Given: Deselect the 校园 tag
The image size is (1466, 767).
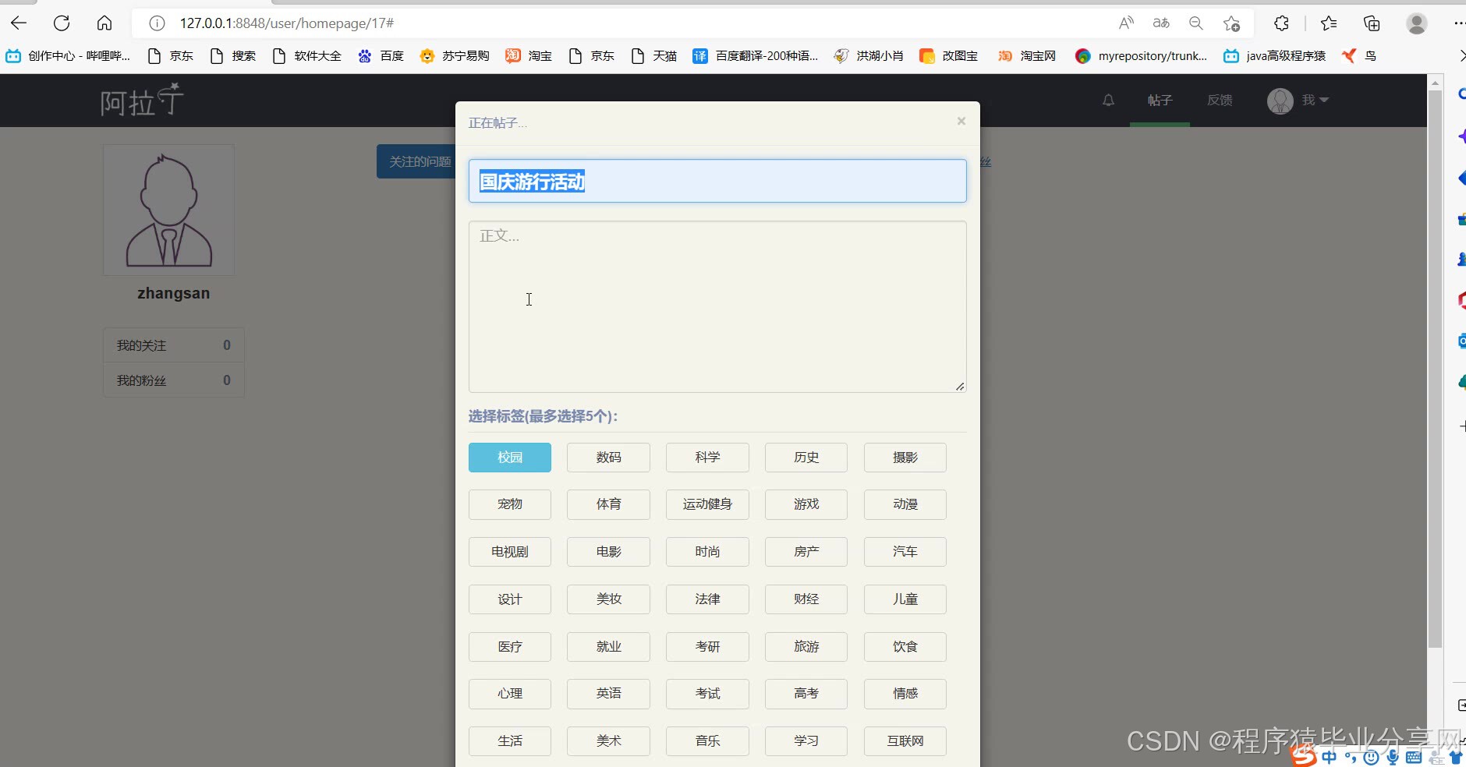Looking at the screenshot, I should [510, 458].
